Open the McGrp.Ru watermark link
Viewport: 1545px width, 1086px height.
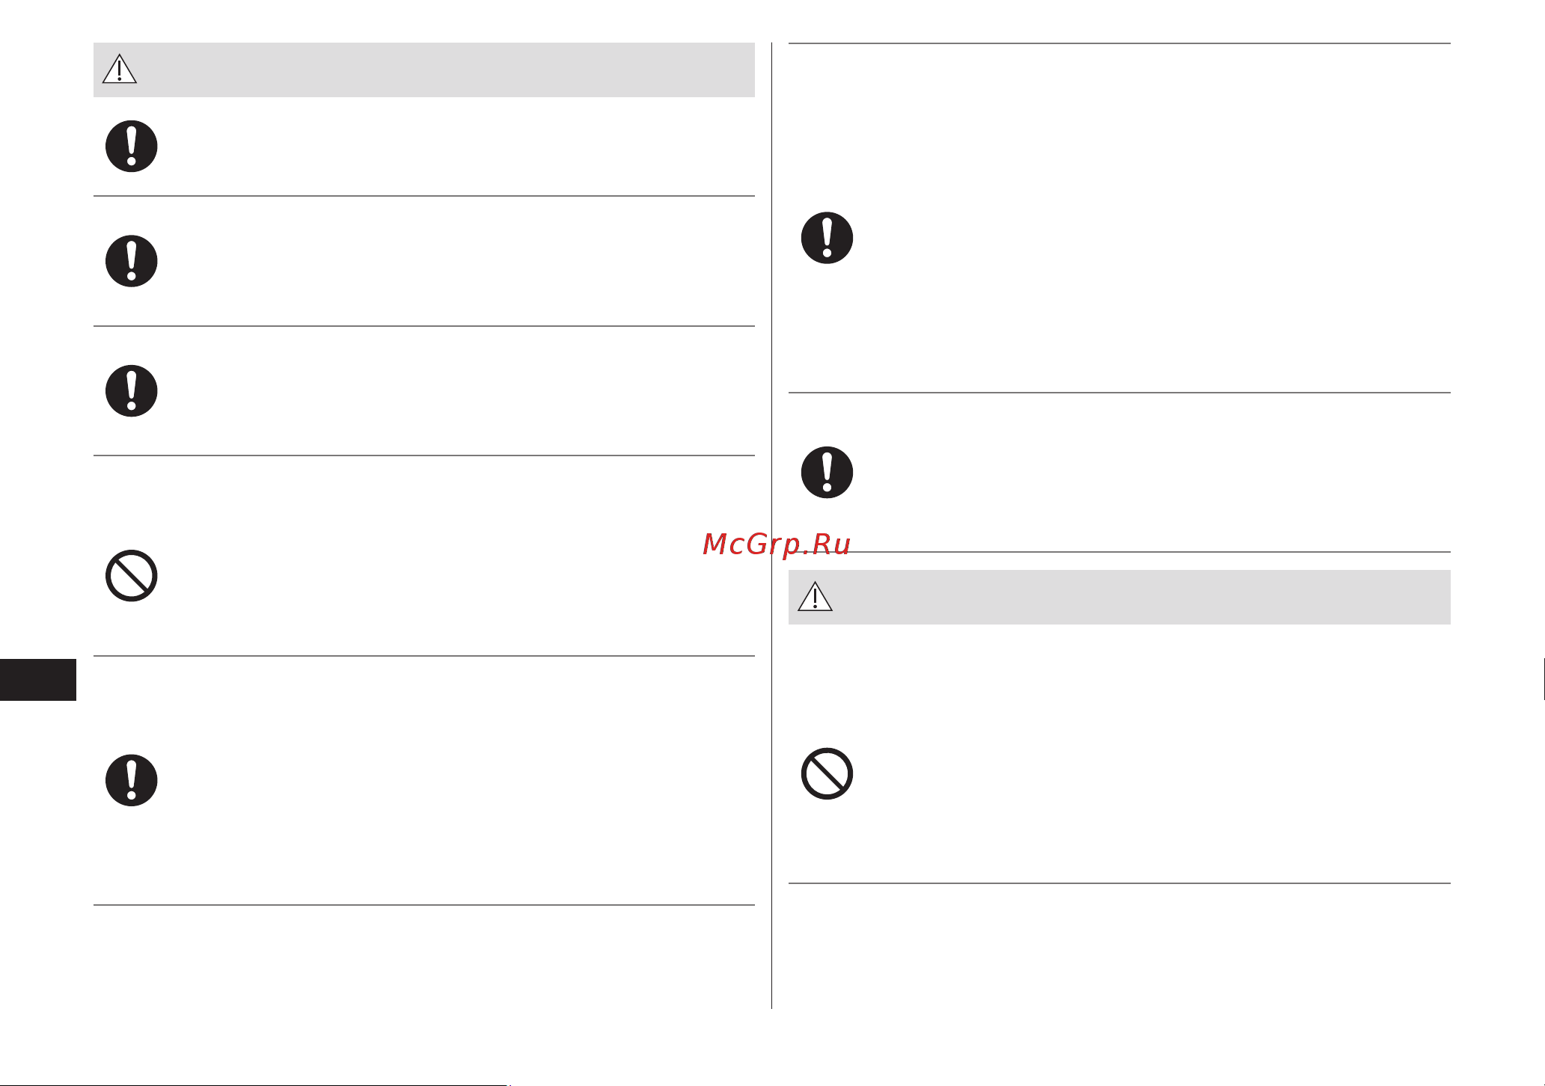point(777,544)
